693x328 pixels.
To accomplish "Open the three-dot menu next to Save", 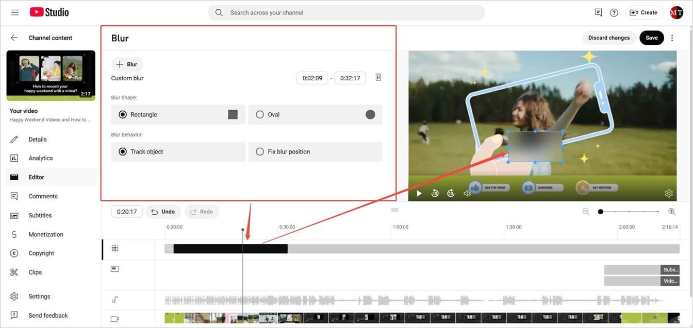I will pos(672,38).
